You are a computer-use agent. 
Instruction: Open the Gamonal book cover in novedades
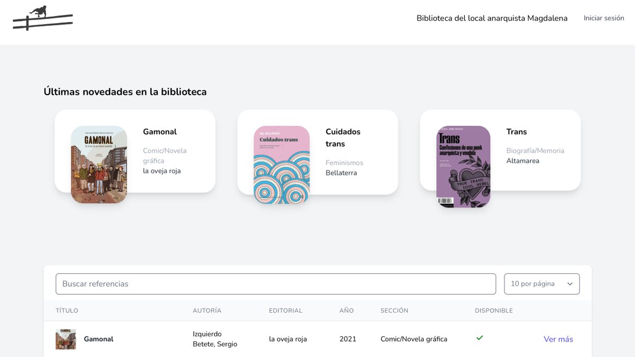[99, 164]
